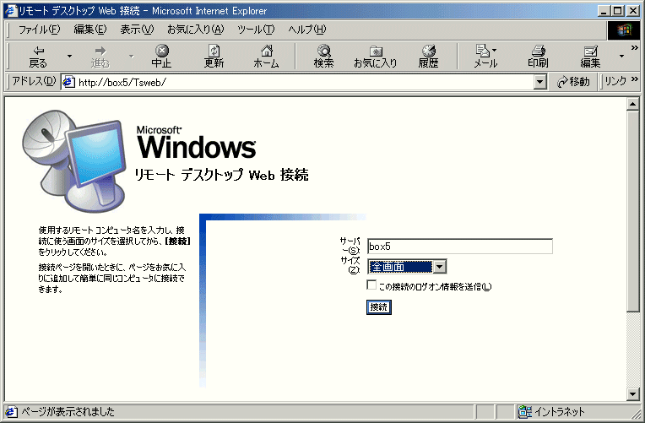Open the ヘルプ(H) menu
The image size is (645, 423).
(x=306, y=30)
